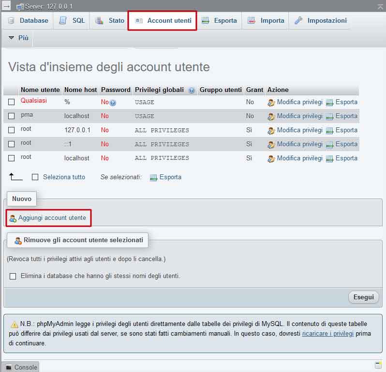
Task: Click the SQL document icon
Action: pos(63,20)
